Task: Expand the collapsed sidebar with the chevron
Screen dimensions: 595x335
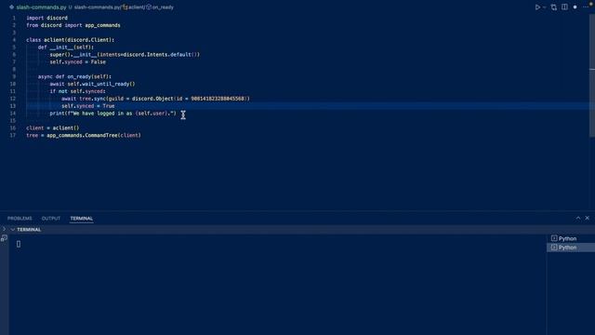Action: point(4,229)
